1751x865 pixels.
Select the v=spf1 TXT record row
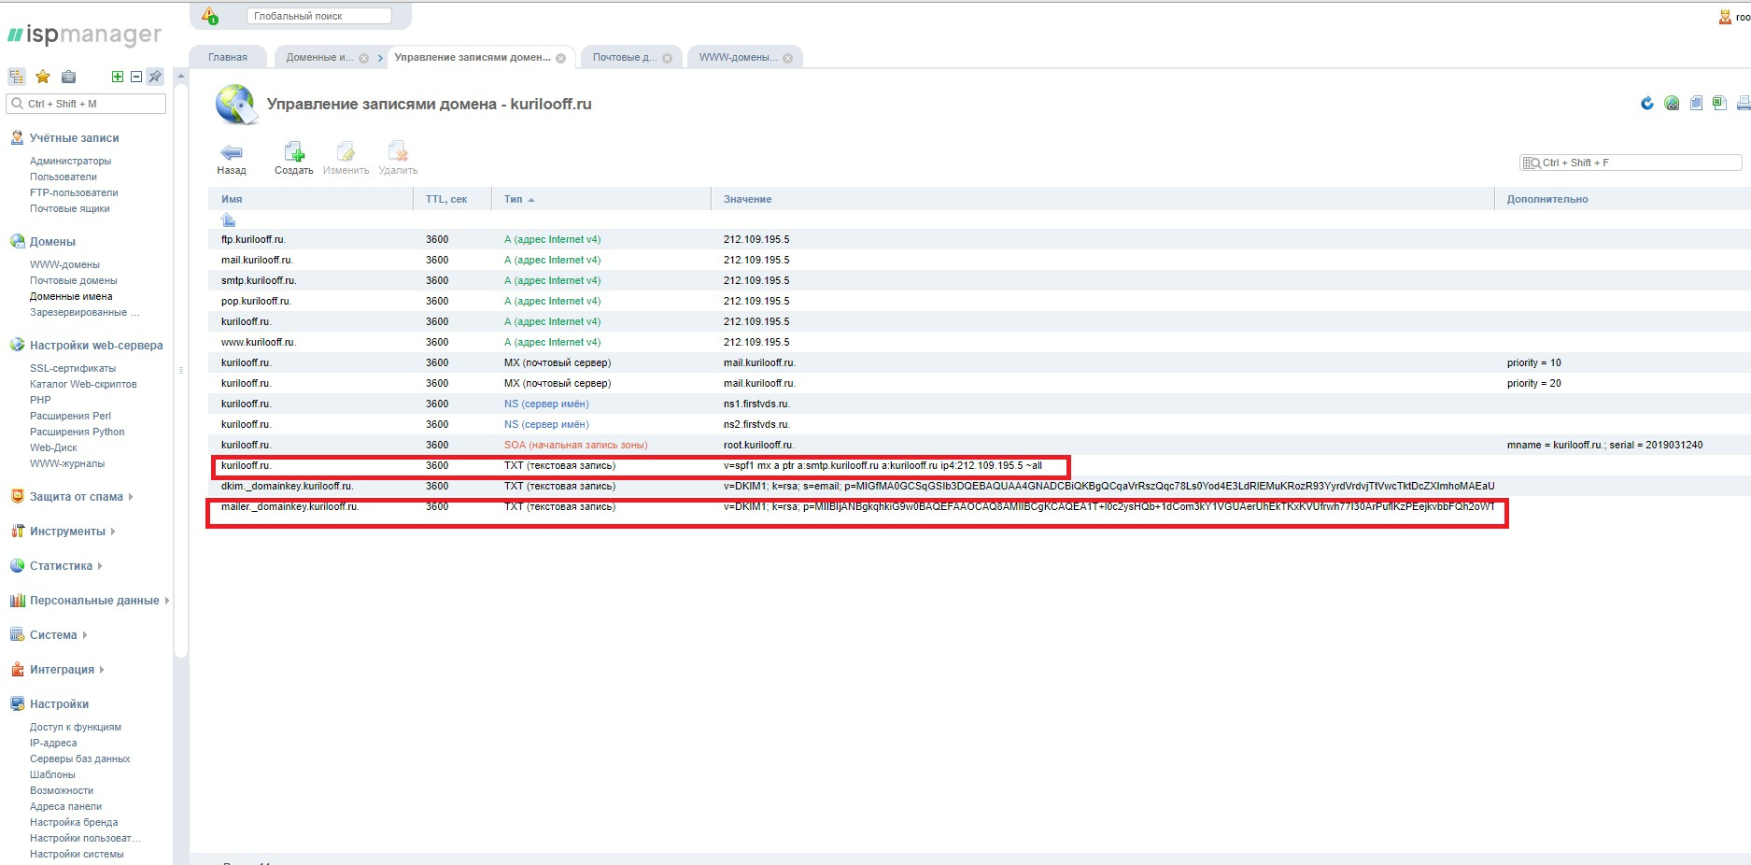pos(979,465)
